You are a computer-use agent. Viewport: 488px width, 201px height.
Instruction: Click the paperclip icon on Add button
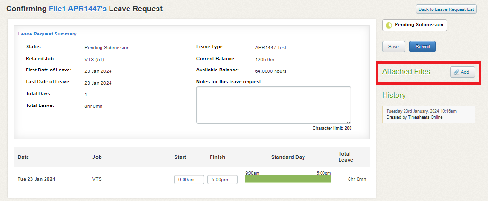point(456,72)
